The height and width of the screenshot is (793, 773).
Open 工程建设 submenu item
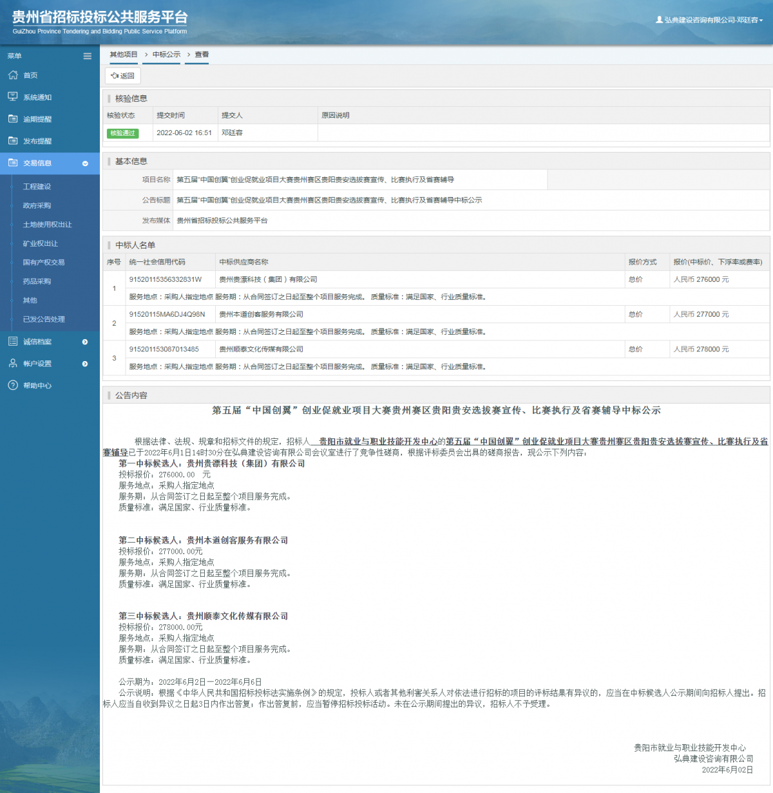(37, 187)
